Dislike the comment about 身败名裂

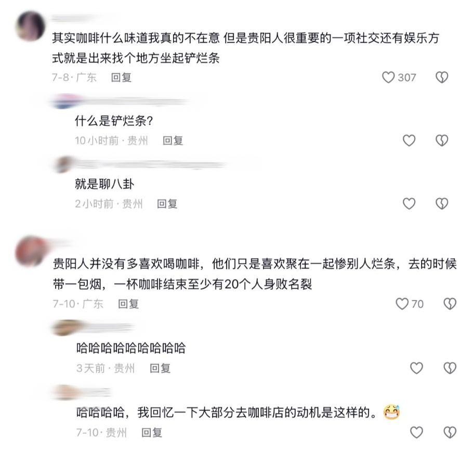tap(450, 304)
